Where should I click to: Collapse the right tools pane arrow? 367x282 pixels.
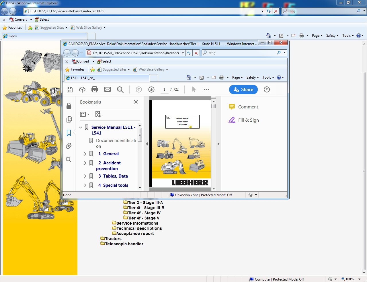pyautogui.click(x=218, y=144)
